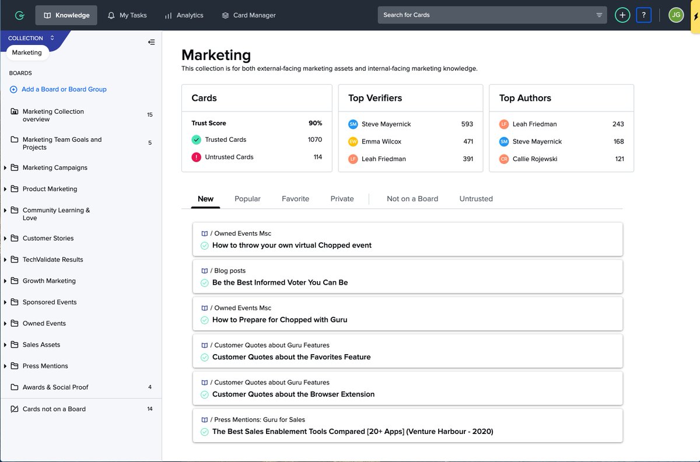Expand the Marketing Campaigns board group
The height and width of the screenshot is (462, 700).
(5, 168)
